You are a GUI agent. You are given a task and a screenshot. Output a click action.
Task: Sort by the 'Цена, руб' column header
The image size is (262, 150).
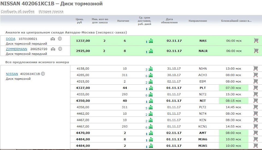coord(79,21)
